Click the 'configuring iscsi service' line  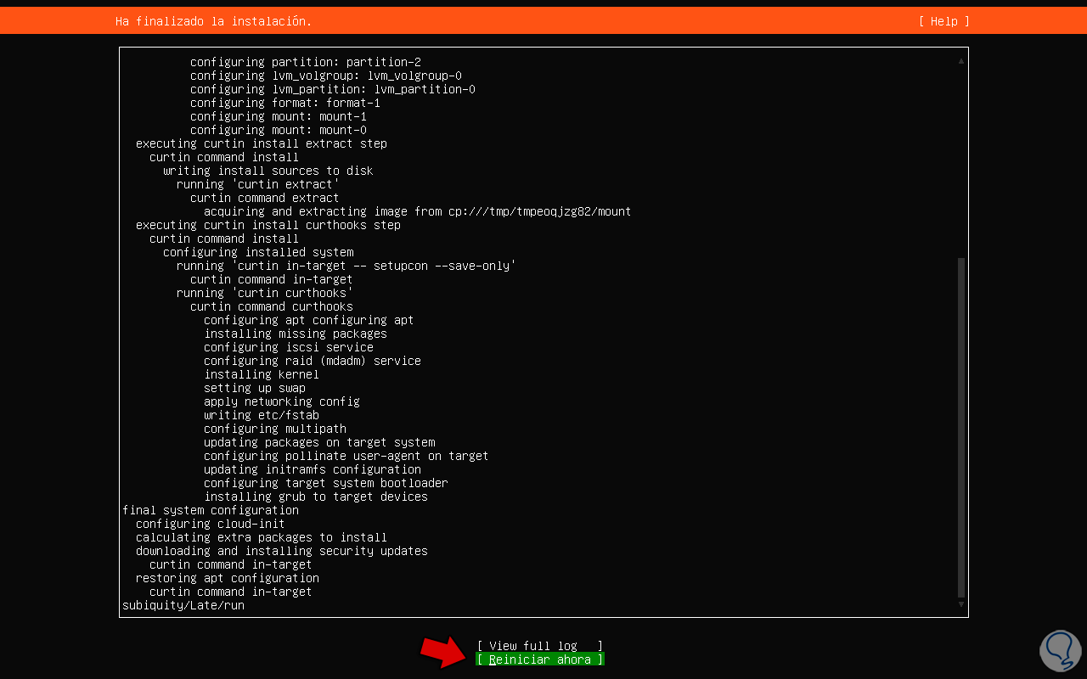click(x=289, y=347)
